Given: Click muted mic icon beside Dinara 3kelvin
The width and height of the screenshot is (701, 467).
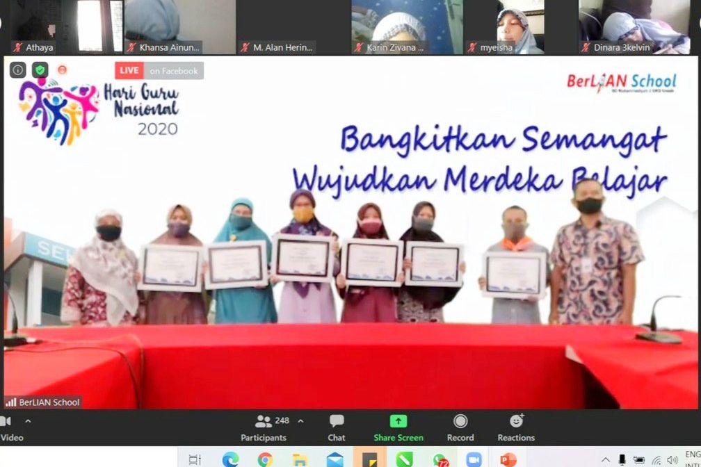Looking at the screenshot, I should point(586,47).
